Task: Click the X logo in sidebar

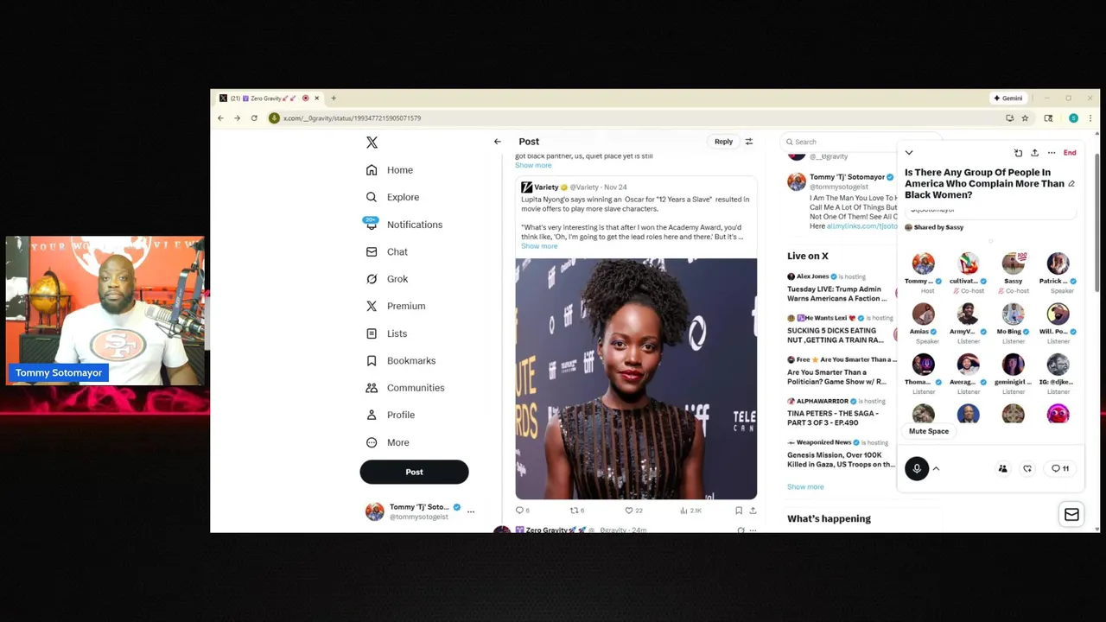Action: (372, 143)
